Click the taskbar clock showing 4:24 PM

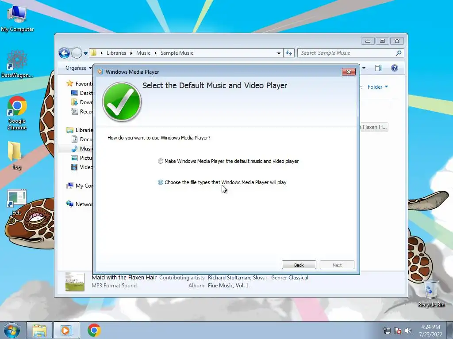point(430,331)
